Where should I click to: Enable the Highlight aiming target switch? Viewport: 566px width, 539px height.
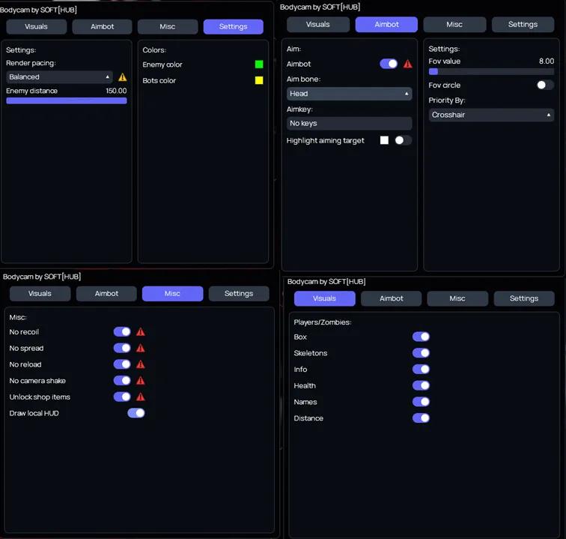(403, 140)
